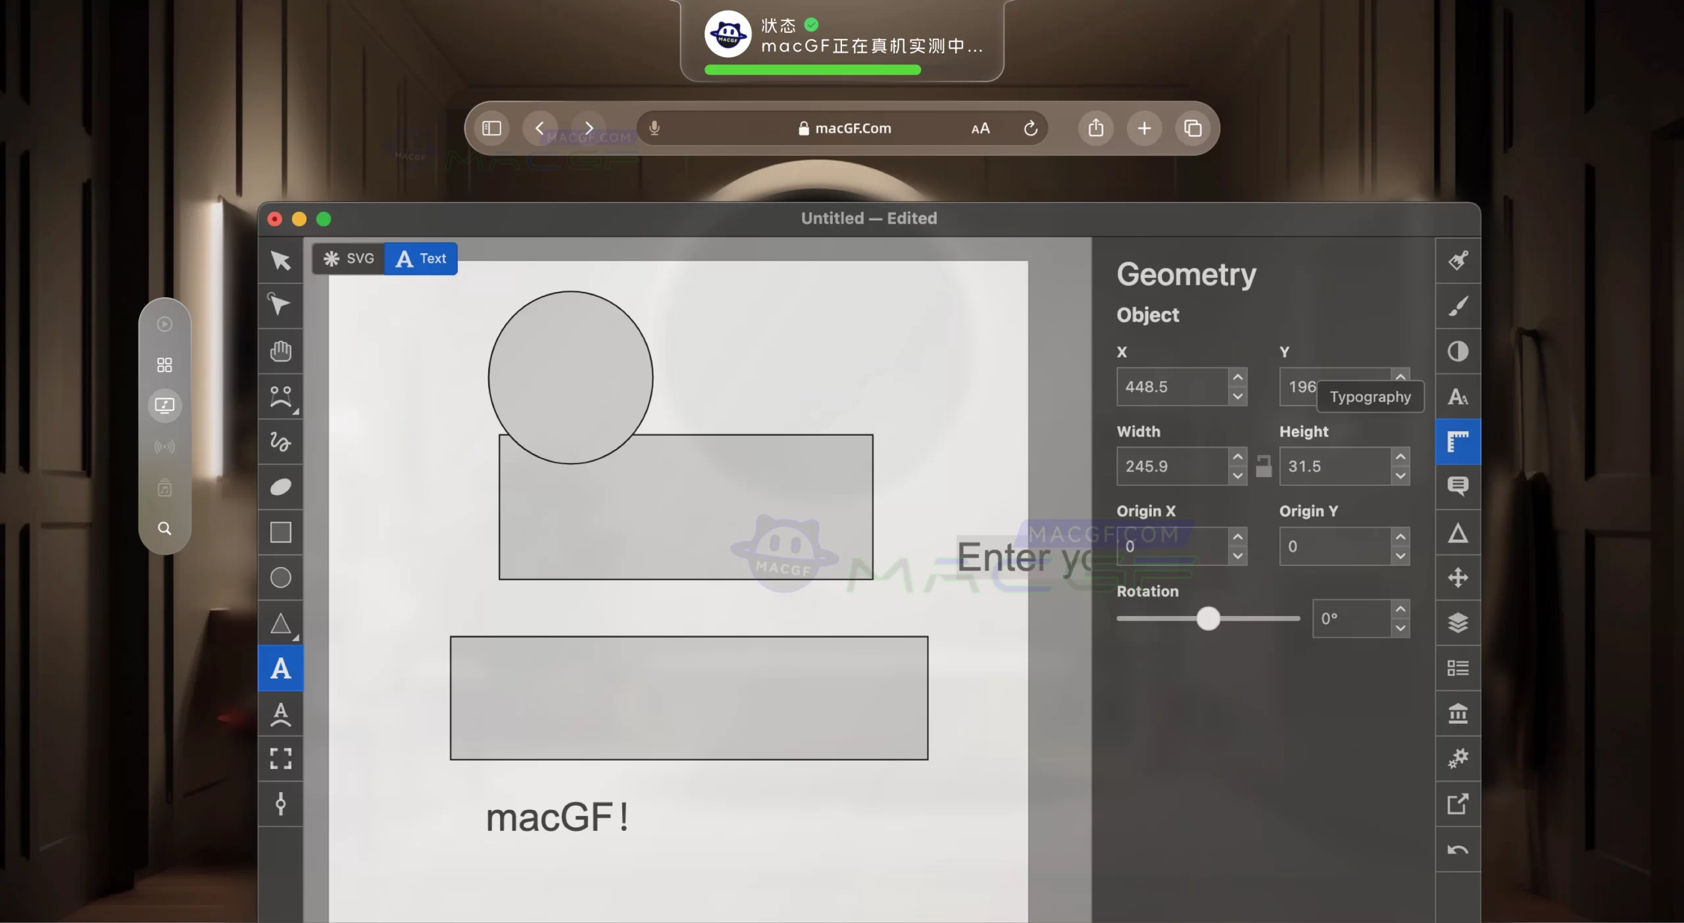Switch to the SVG tab
Viewport: 1684px width, 923px height.
[x=348, y=258]
